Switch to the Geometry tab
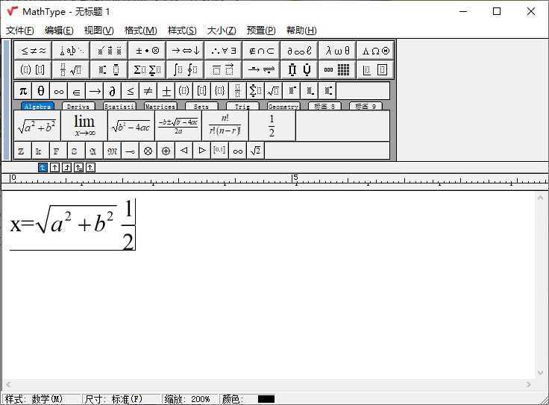Screen dimensions: 549x405 click(283, 106)
